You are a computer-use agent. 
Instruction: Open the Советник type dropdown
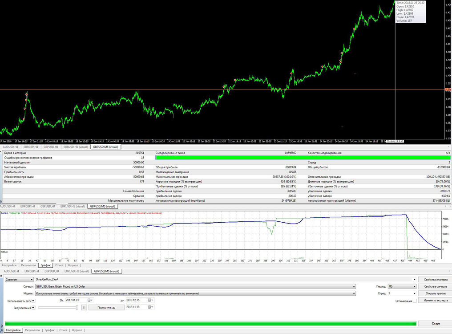tap(19, 280)
